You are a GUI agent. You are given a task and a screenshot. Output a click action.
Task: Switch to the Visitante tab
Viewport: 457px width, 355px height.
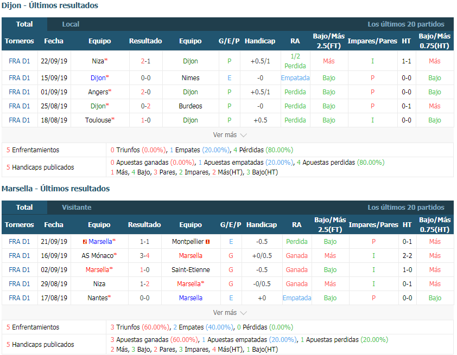point(77,208)
